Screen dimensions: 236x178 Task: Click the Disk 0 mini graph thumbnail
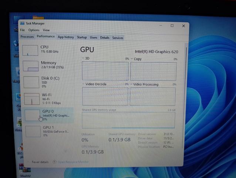pyautogui.click(x=31, y=82)
